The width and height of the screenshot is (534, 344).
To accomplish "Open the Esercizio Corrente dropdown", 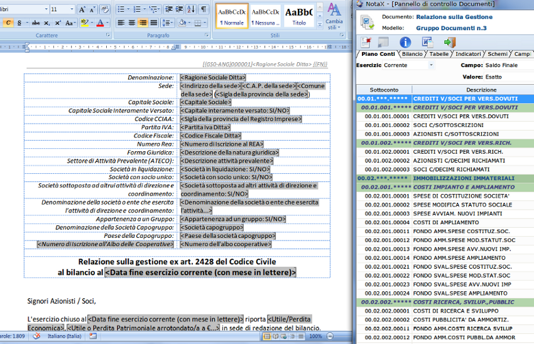I will [431, 65].
